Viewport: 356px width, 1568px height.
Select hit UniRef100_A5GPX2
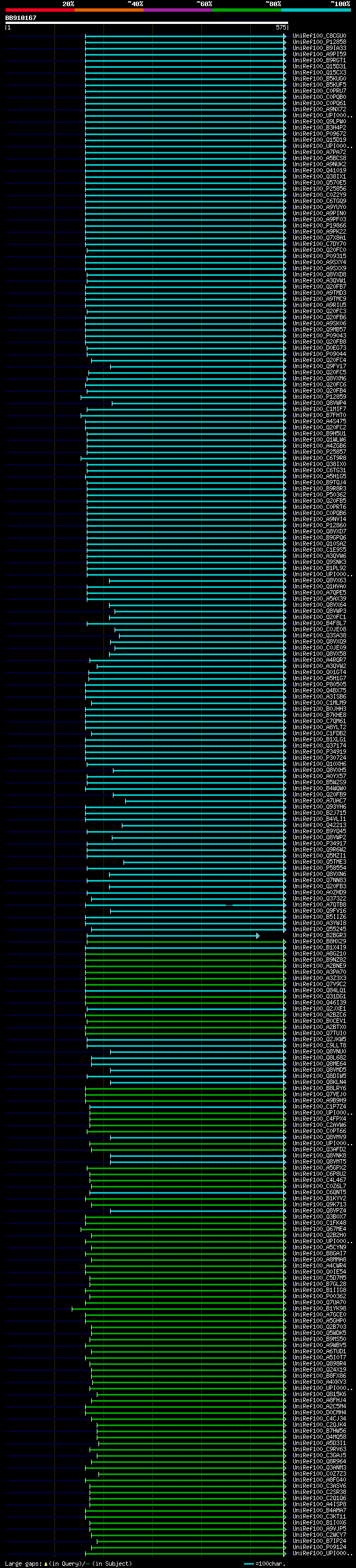point(319,1168)
